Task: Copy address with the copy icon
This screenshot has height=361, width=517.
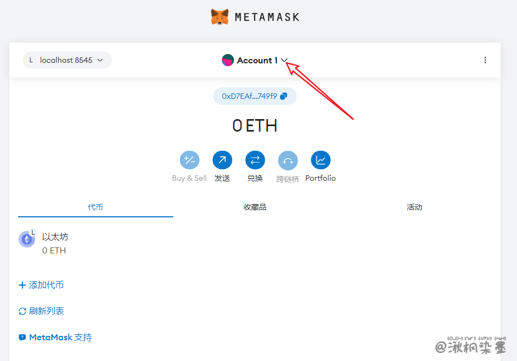Action: pos(283,96)
